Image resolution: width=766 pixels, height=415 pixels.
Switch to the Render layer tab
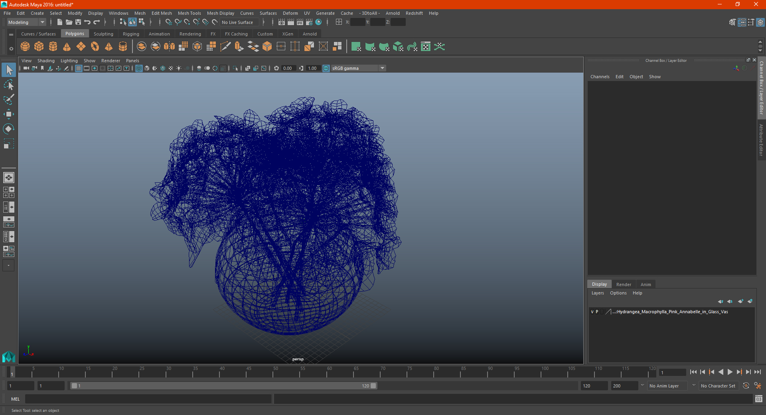[x=624, y=285]
